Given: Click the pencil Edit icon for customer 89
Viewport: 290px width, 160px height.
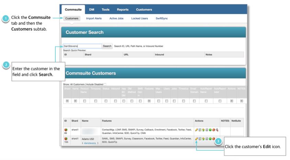Looking at the screenshot, I should pos(196,129).
